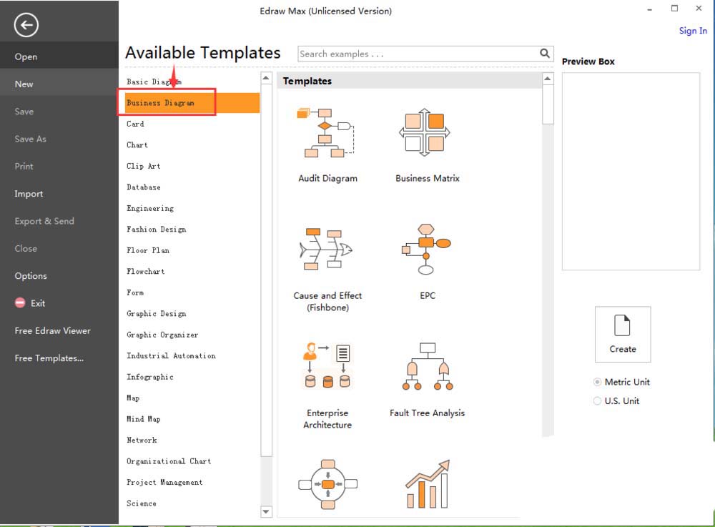Open Free Templates... link
The image size is (715, 527).
[49, 358]
